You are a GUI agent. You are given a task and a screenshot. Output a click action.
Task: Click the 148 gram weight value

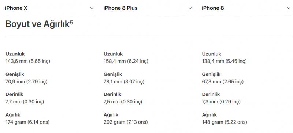click(225, 122)
